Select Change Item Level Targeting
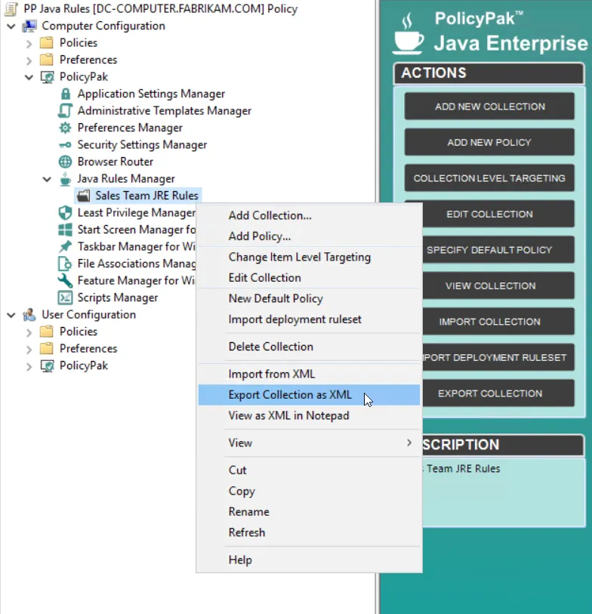The image size is (592, 614). point(309,257)
